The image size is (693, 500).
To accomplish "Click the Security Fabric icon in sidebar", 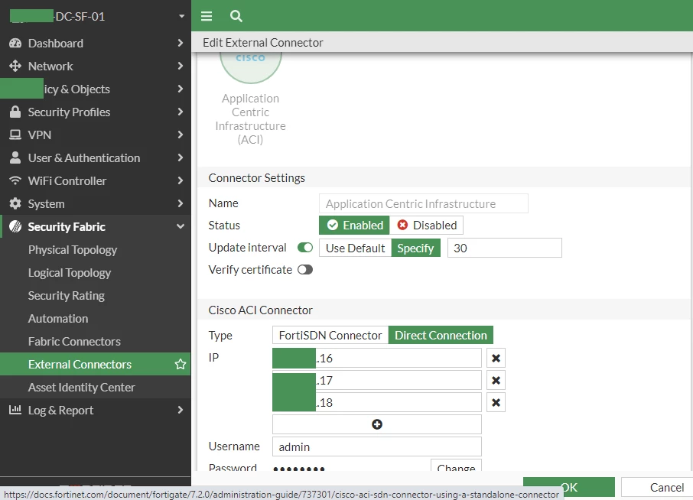I will coord(15,226).
